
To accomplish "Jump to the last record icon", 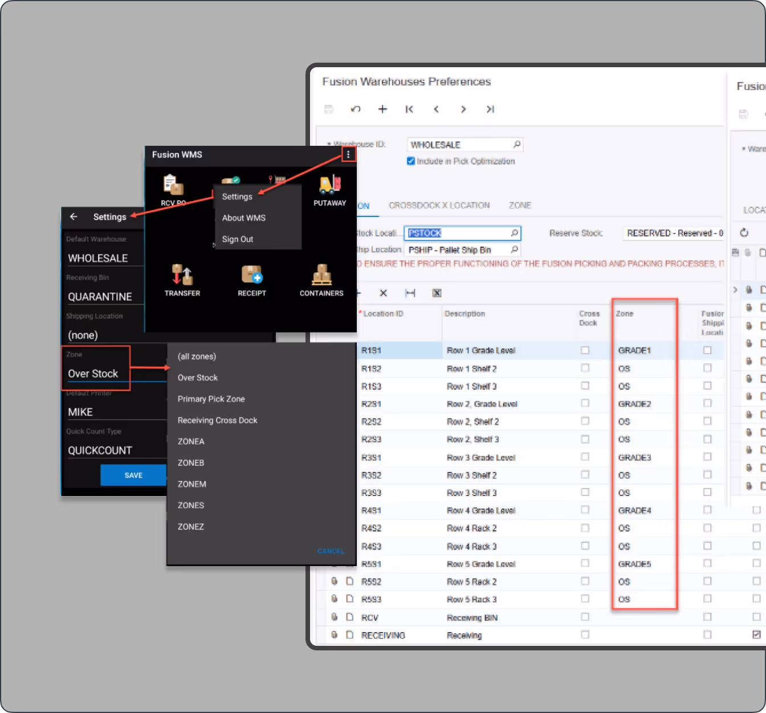I will 490,109.
